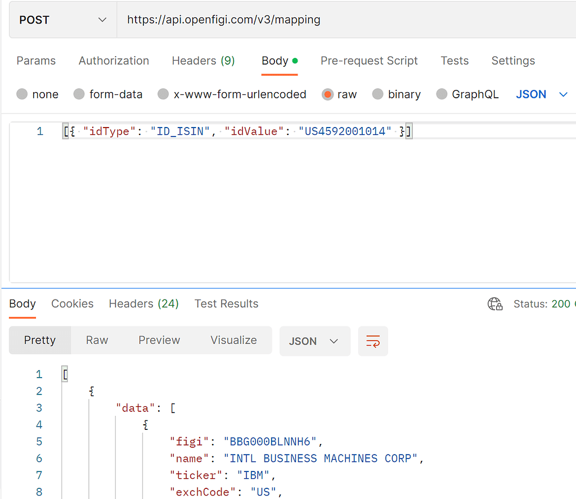This screenshot has height=499, width=576.
Task: Switch response view to Raw
Action: (x=97, y=341)
